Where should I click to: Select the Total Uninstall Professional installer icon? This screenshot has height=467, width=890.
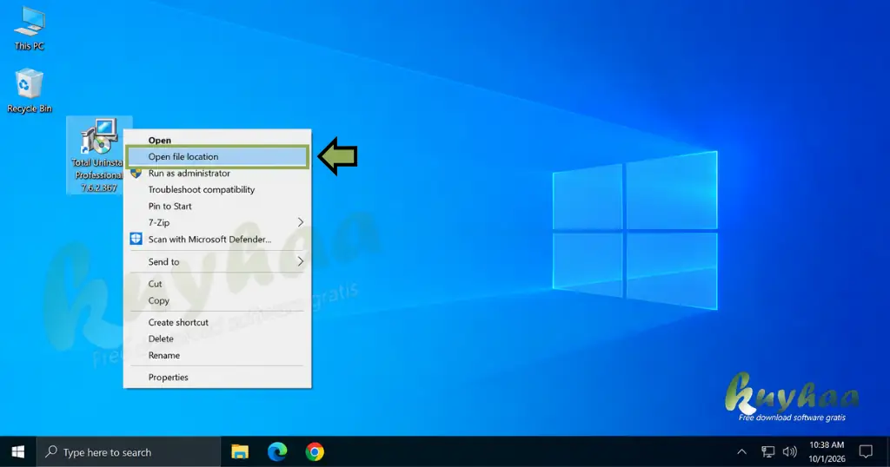[99, 155]
